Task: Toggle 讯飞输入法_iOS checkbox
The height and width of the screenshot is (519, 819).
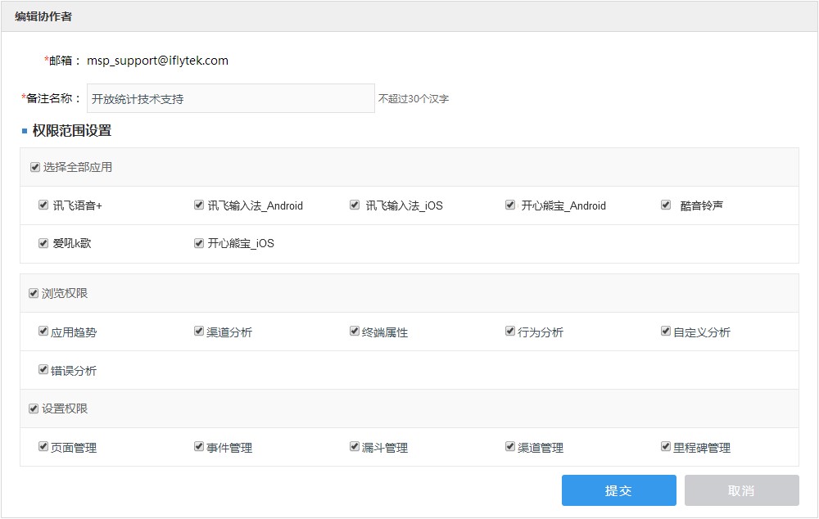Action: click(x=355, y=205)
